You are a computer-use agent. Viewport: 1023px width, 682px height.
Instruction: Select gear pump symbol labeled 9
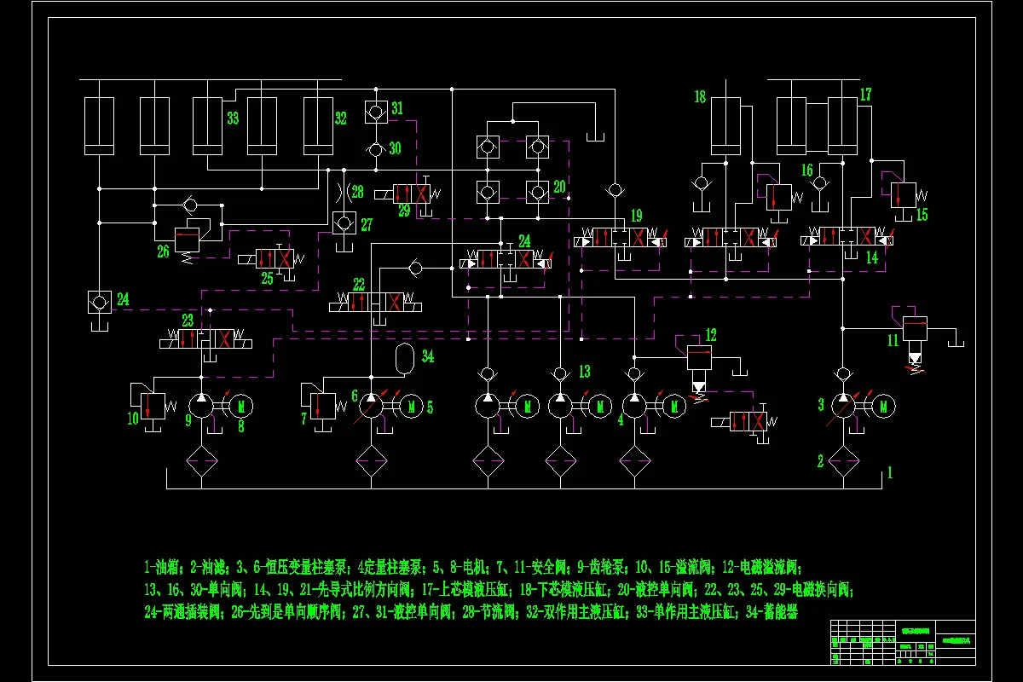(x=201, y=407)
